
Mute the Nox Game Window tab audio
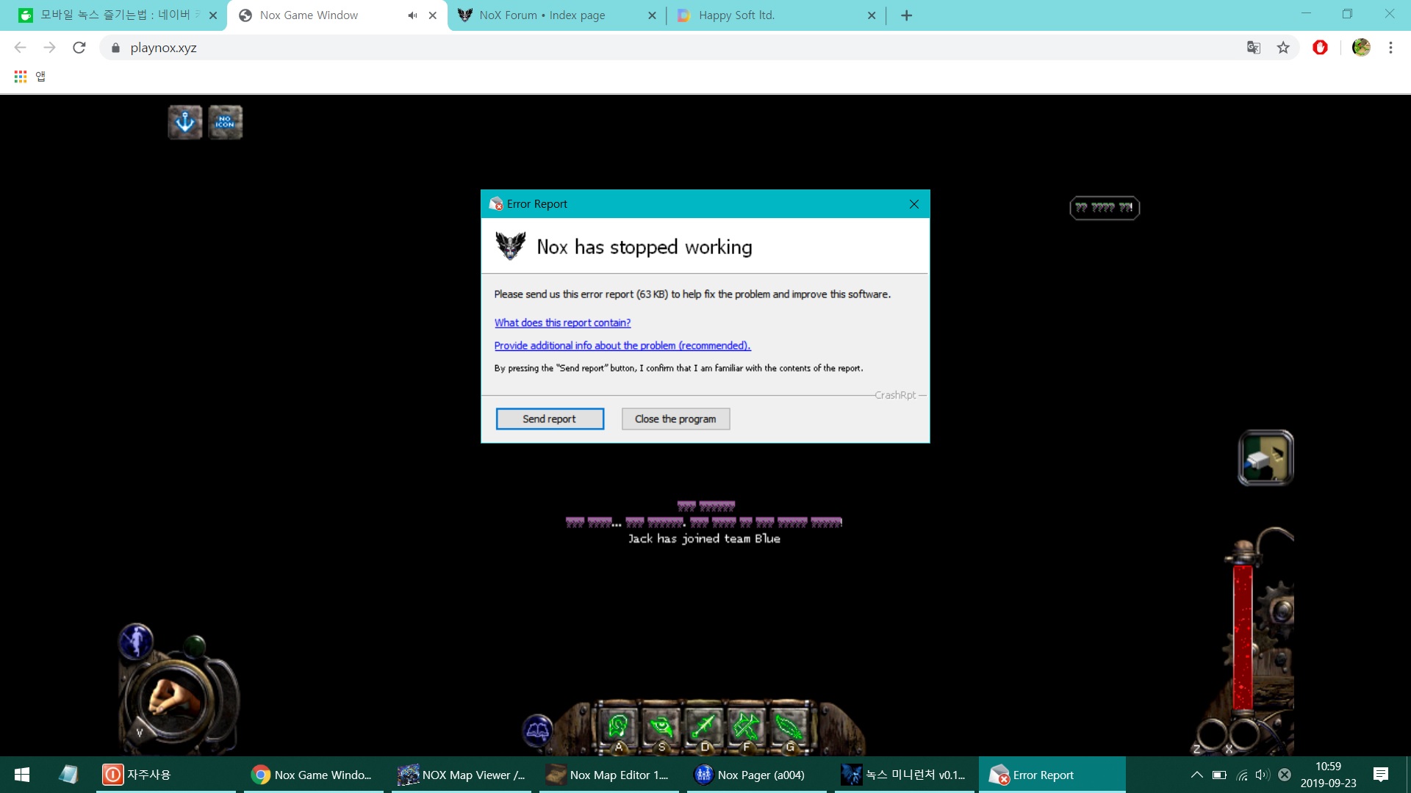point(412,15)
